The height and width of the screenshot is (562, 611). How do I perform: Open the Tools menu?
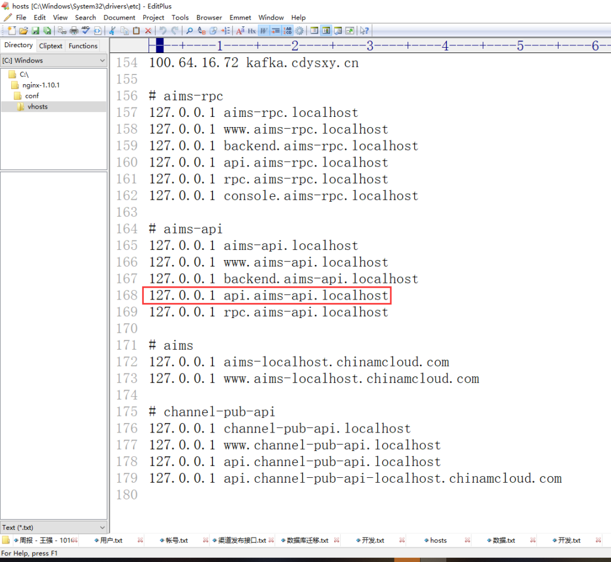pyautogui.click(x=180, y=17)
